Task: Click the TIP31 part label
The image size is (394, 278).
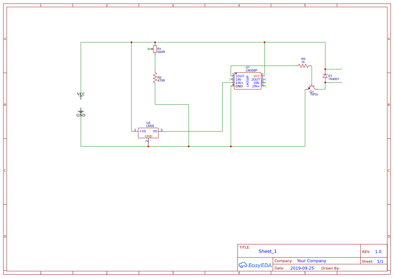Action: pyautogui.click(x=314, y=94)
